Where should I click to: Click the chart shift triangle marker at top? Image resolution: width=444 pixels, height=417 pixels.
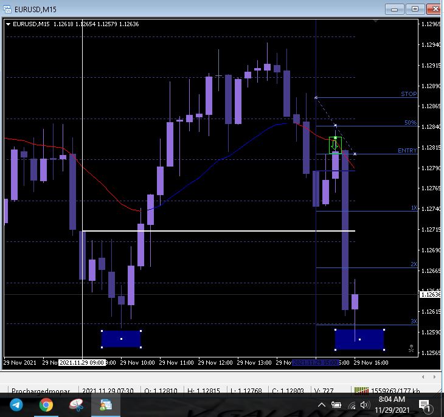(376, 21)
